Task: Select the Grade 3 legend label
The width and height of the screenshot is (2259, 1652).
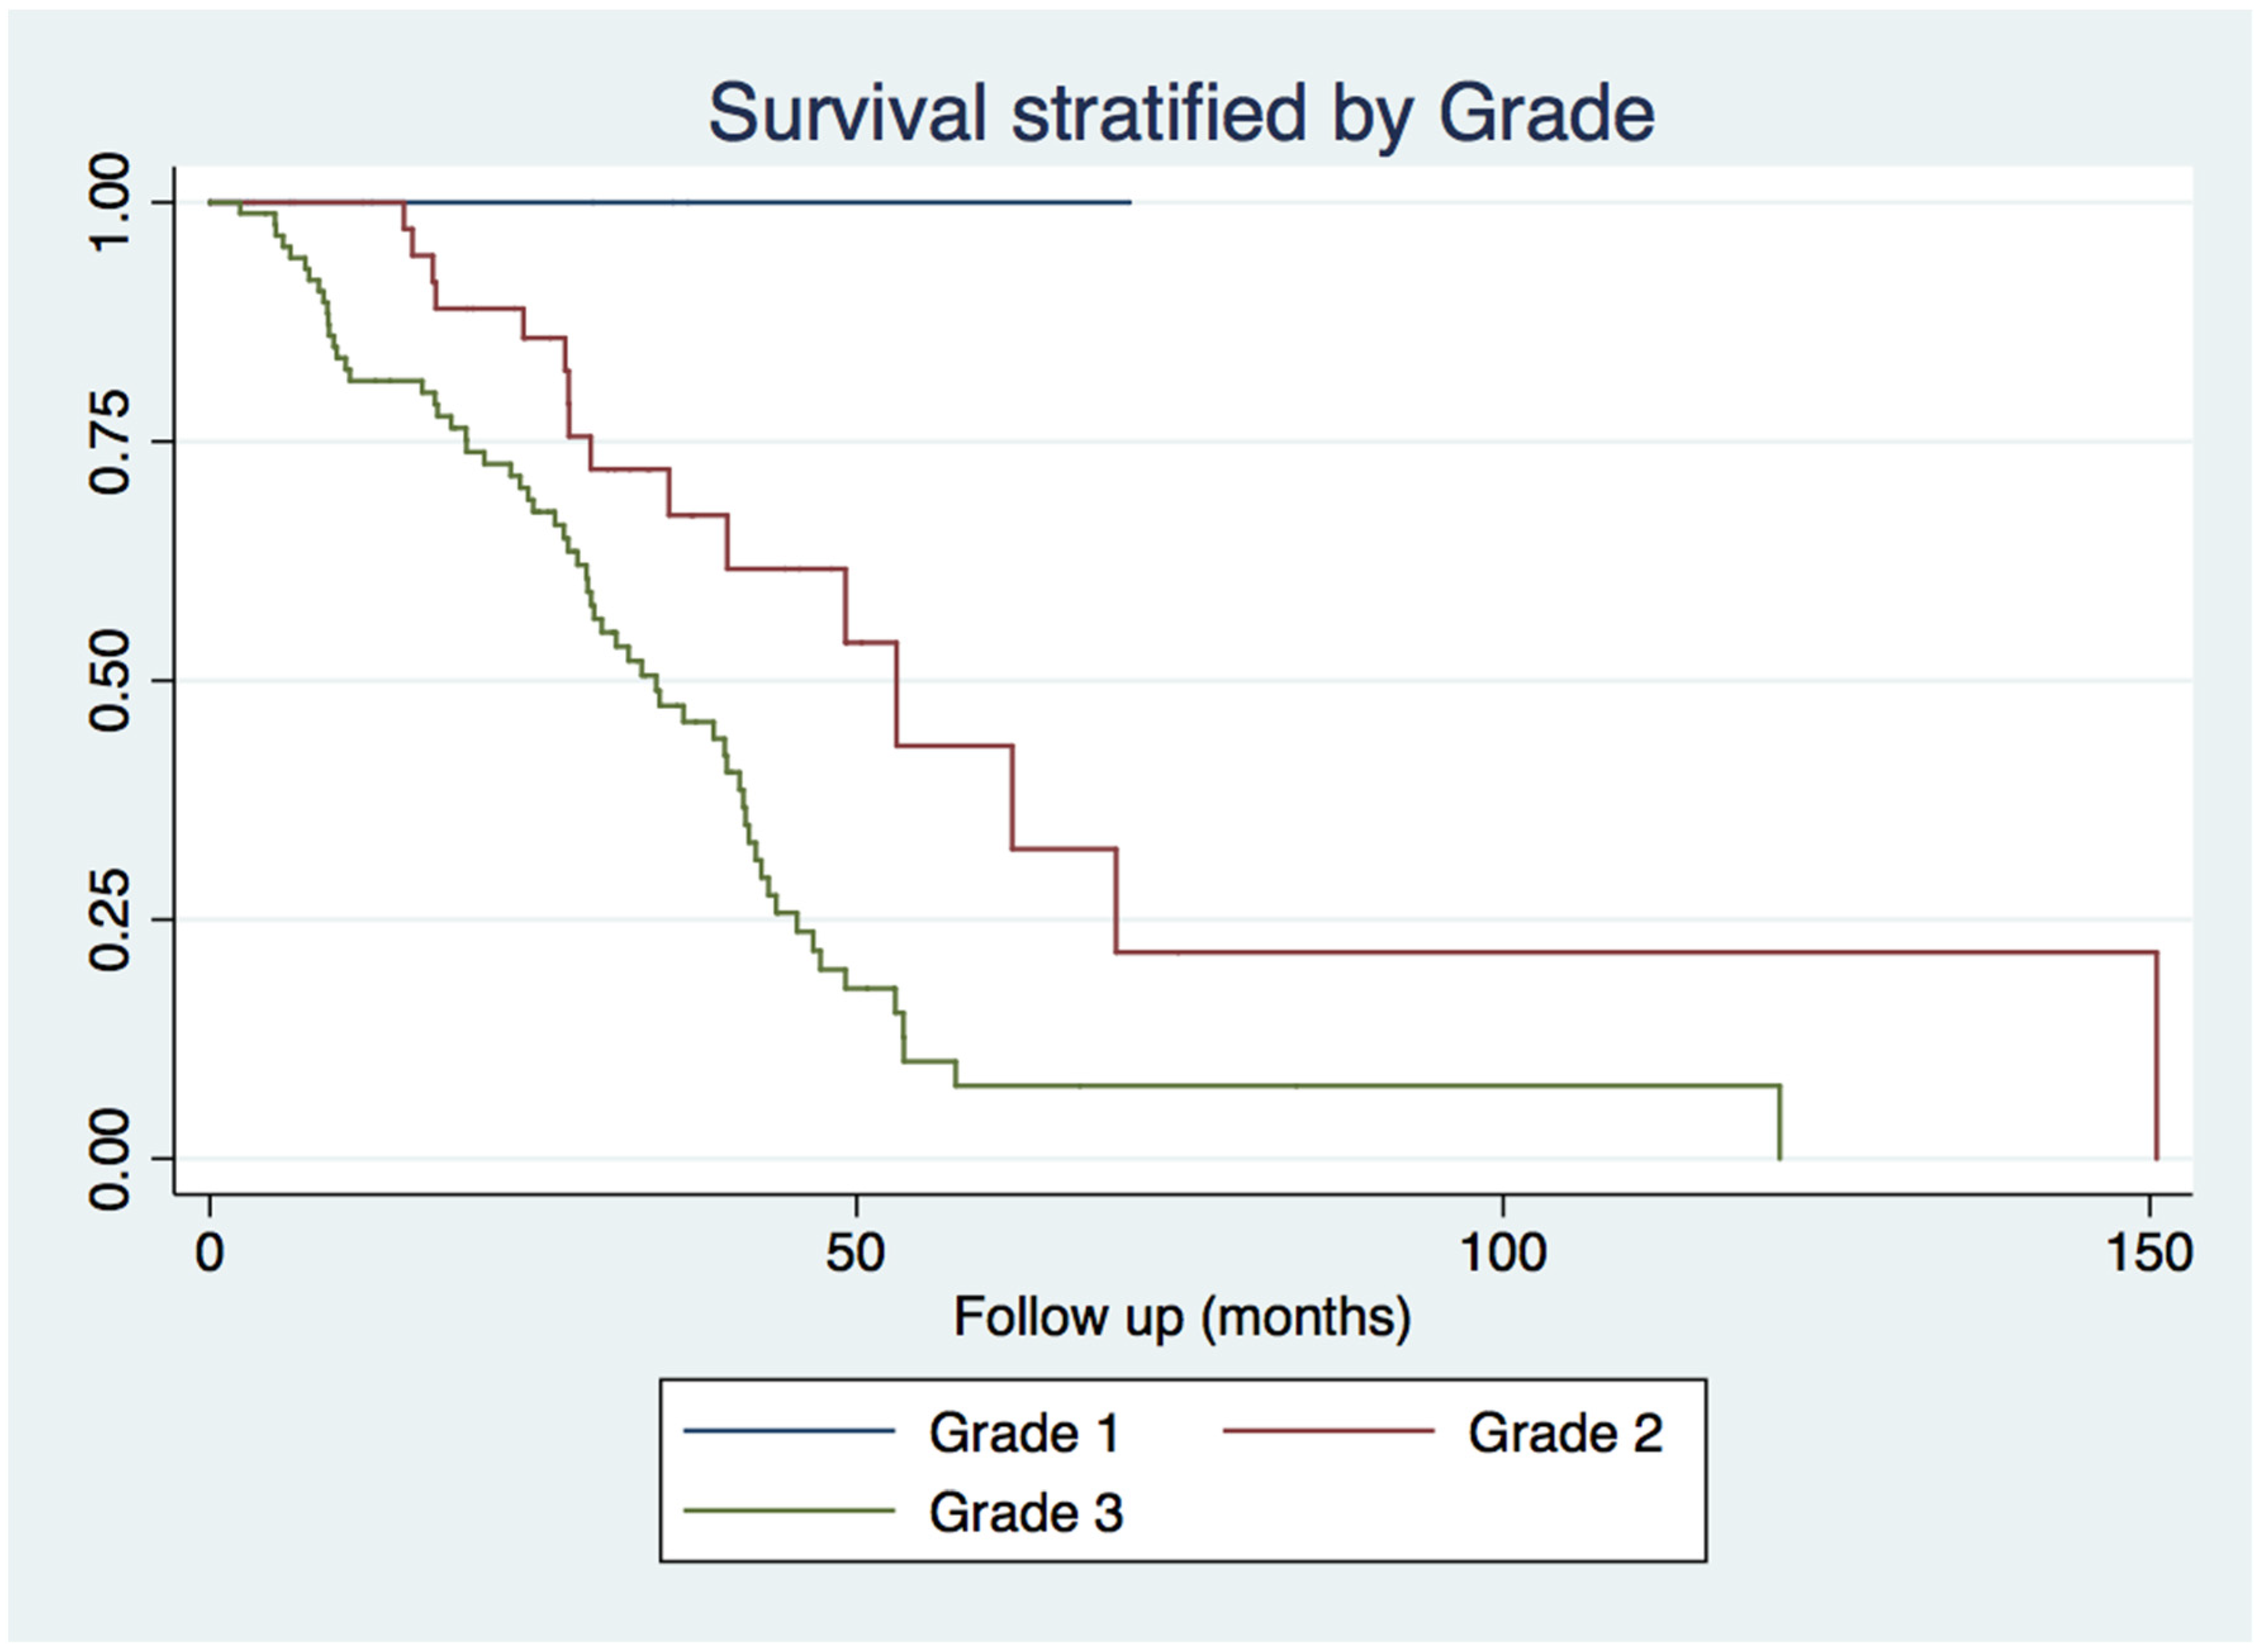Action: point(1025,1512)
